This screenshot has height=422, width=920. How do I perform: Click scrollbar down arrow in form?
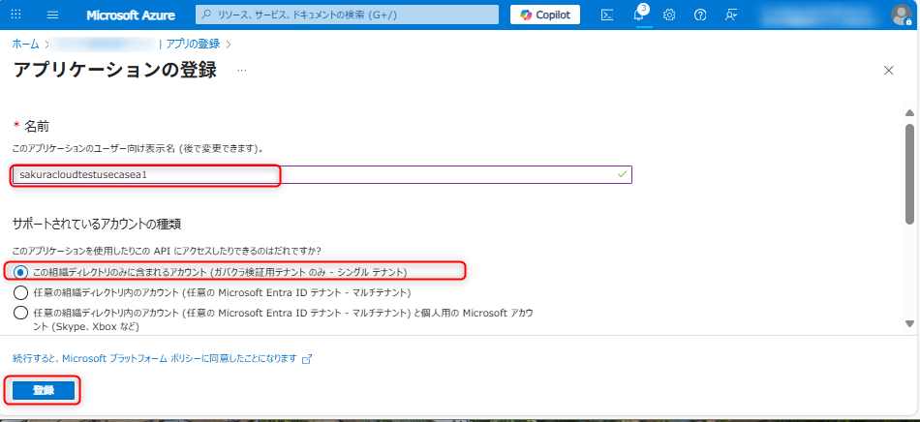pyautogui.click(x=909, y=323)
